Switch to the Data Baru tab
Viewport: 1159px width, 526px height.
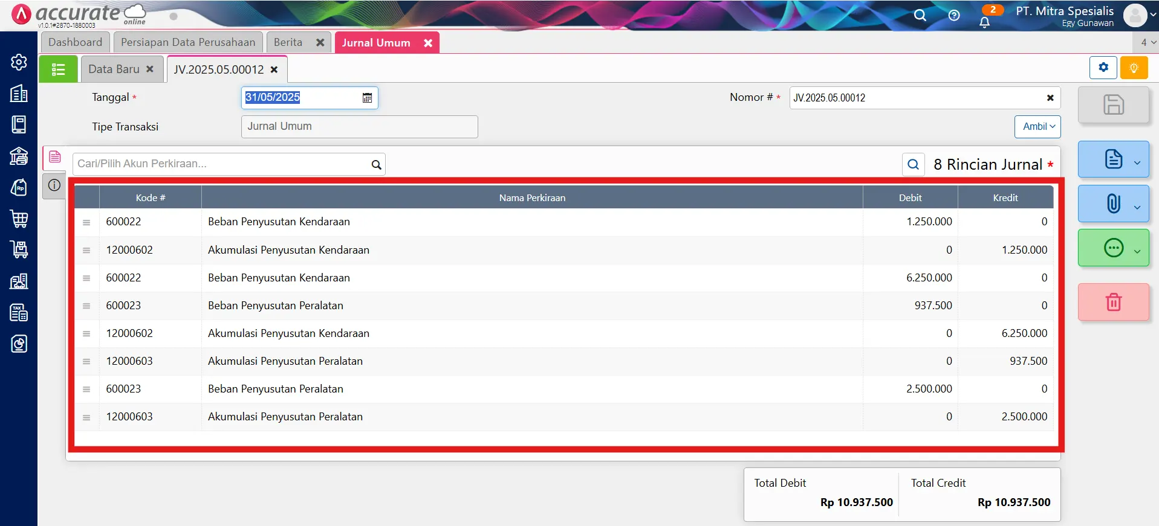114,69
